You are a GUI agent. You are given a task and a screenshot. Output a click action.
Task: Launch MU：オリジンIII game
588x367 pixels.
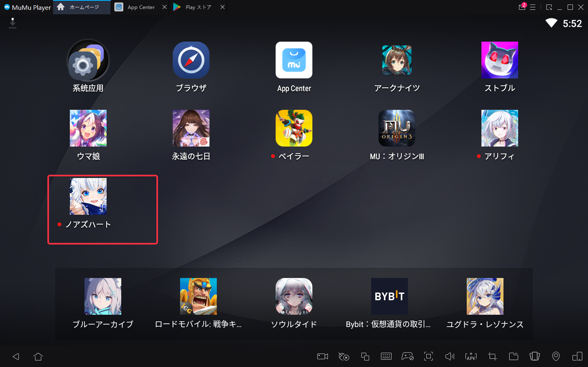pos(397,128)
